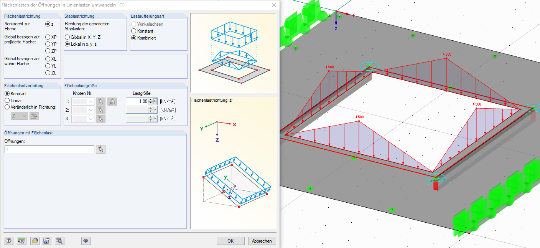Click the top 4.500 load label in model view
Viewport: 540px width, 248px height.
pos(446,55)
